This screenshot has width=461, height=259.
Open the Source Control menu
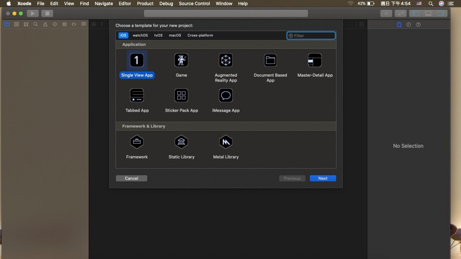[194, 4]
